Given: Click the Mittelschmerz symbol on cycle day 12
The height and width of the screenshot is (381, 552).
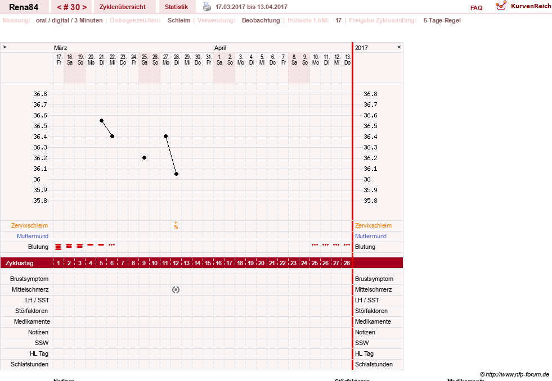Looking at the screenshot, I should (176, 289).
